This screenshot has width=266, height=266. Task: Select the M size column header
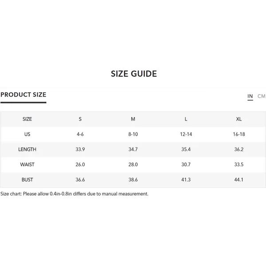point(133,119)
